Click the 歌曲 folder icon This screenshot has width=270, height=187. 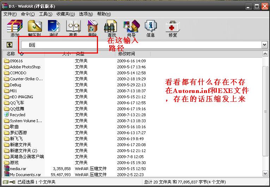pyautogui.click(x=7, y=127)
